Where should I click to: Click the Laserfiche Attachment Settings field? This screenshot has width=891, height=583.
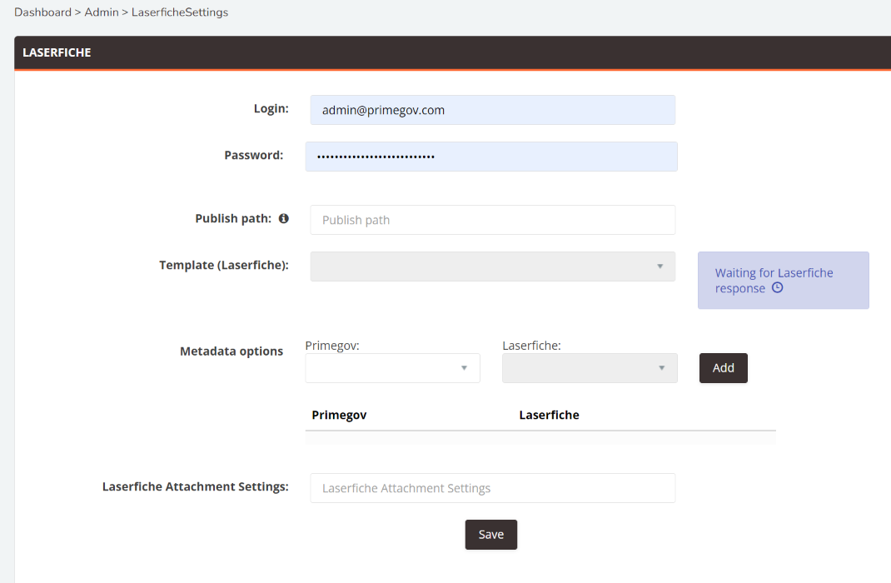click(493, 488)
